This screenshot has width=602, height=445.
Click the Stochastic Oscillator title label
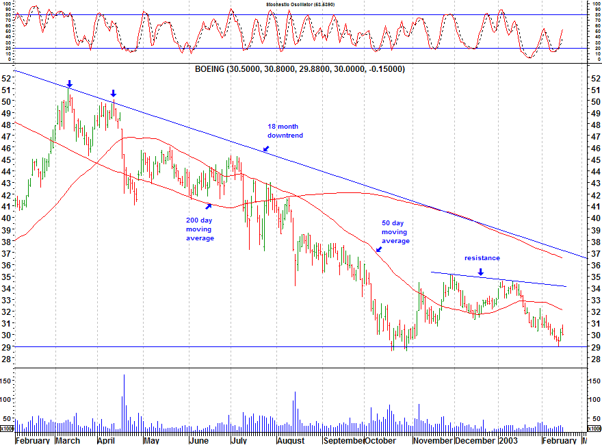point(300,5)
